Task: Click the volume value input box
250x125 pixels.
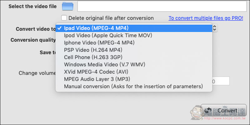Action: pyautogui.click(x=221, y=81)
